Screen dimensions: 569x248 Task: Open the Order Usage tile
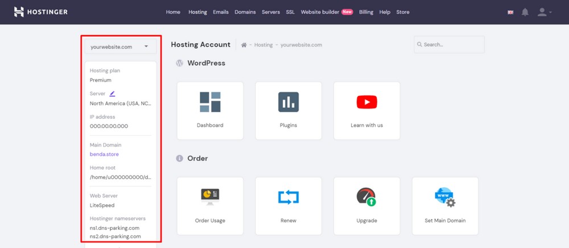click(210, 206)
